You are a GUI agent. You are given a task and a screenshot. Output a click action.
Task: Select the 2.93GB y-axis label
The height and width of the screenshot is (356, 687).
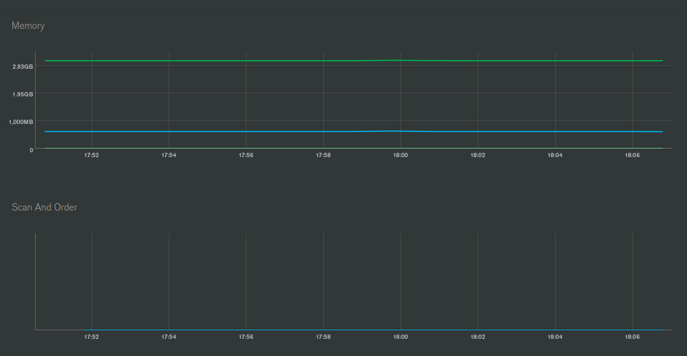pos(23,67)
